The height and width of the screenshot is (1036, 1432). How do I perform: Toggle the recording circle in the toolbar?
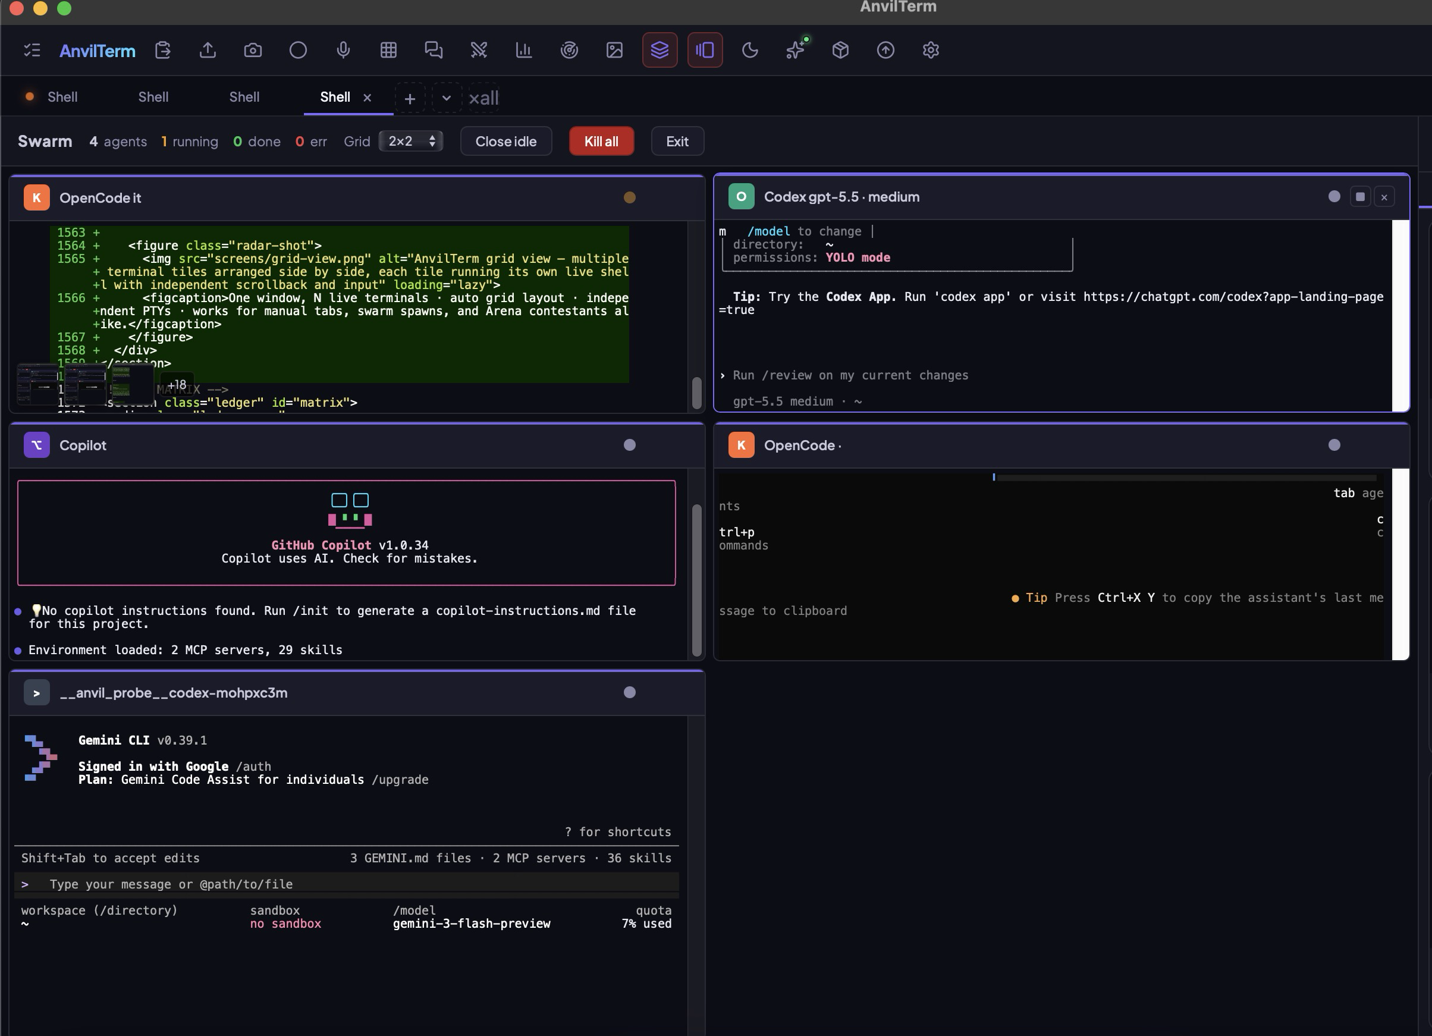pyautogui.click(x=298, y=51)
